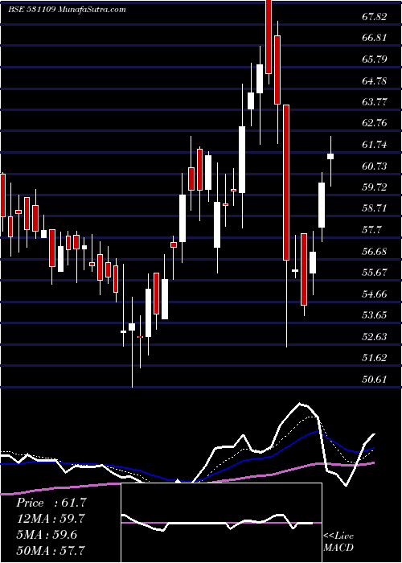Click the 61.74 price axis label
Screen dimensions: 402x563
pos(375,145)
